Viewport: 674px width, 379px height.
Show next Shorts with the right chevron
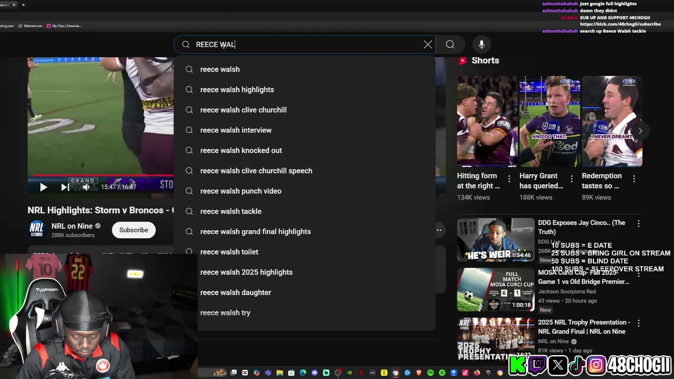tap(640, 131)
